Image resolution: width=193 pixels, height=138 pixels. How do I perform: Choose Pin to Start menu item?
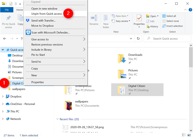pos(38,55)
